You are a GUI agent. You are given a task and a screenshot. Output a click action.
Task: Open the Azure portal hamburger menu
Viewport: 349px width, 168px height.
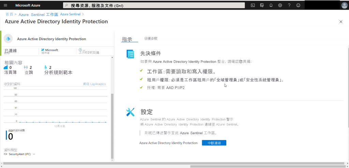(5, 5)
